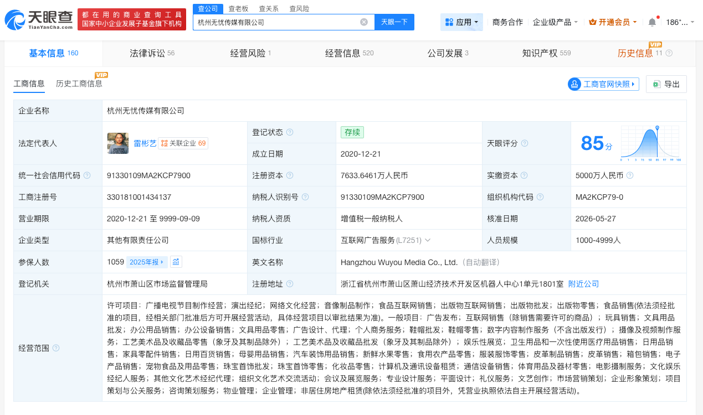
Task: Click the crown icon next to 开通会员
Action: (592, 22)
